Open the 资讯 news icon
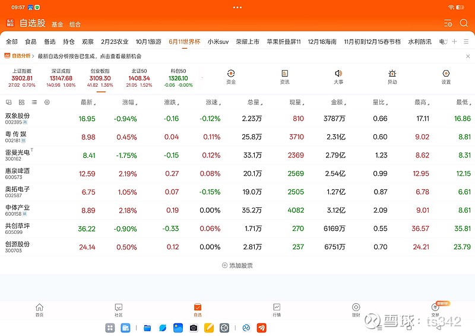The height and width of the screenshot is (336, 475). tap(284, 77)
